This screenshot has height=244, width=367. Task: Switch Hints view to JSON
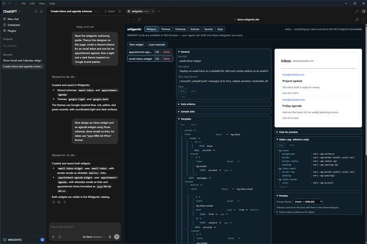coord(194,91)
